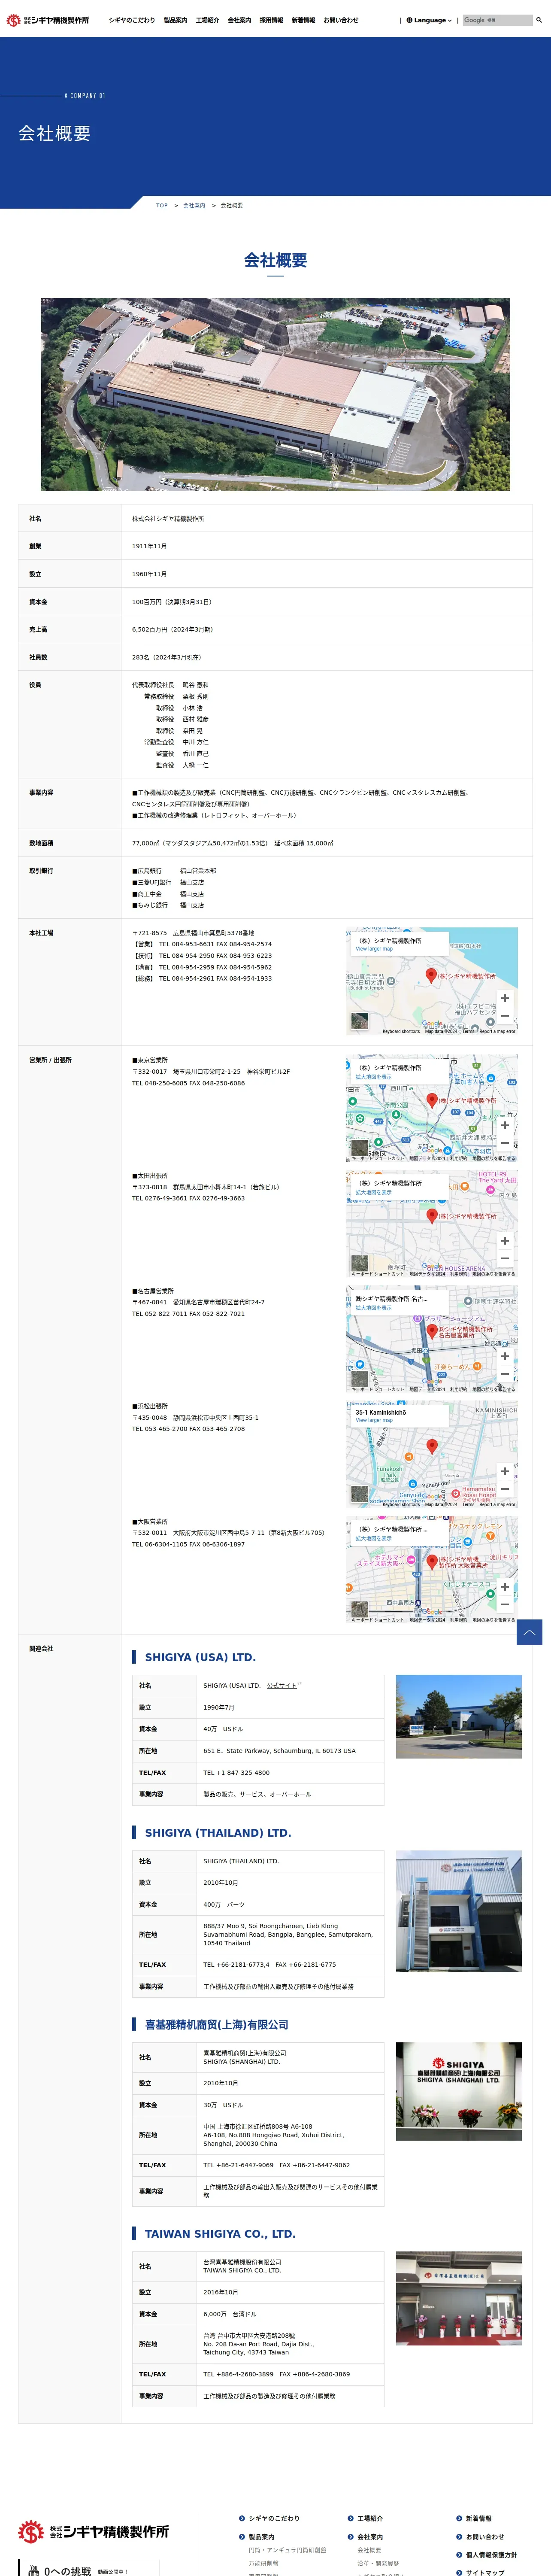Open the シギヤのこだわり menu item

132,20
